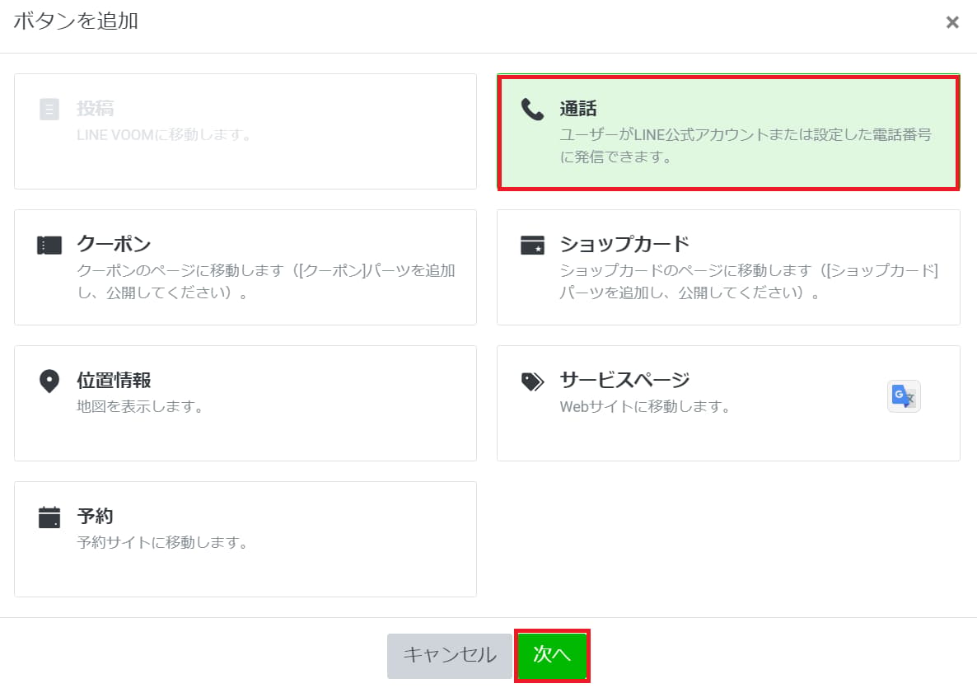The width and height of the screenshot is (977, 688).
Task: Click the location pin icon
Action: click(x=49, y=381)
